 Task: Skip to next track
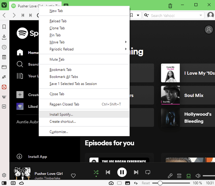[136, 172]
